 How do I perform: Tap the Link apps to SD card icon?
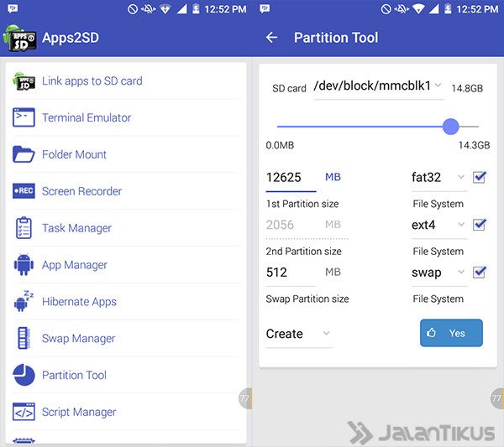24,81
